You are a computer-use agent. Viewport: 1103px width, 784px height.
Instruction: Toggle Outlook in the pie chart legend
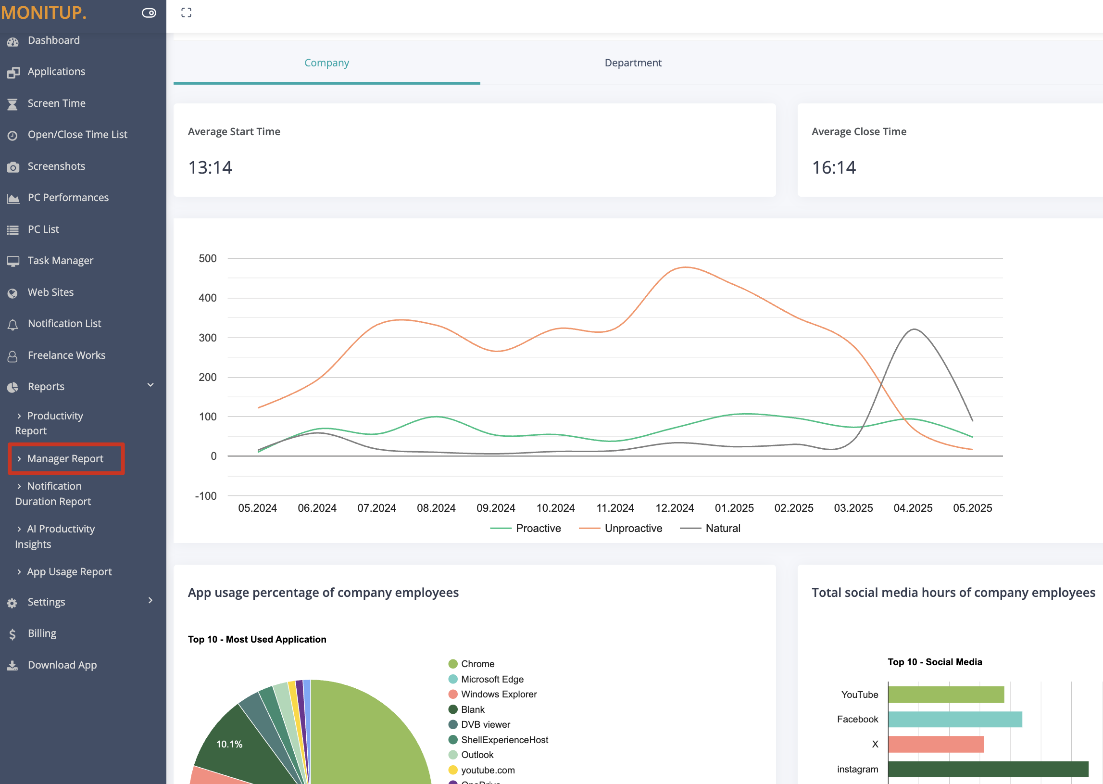[x=471, y=755]
